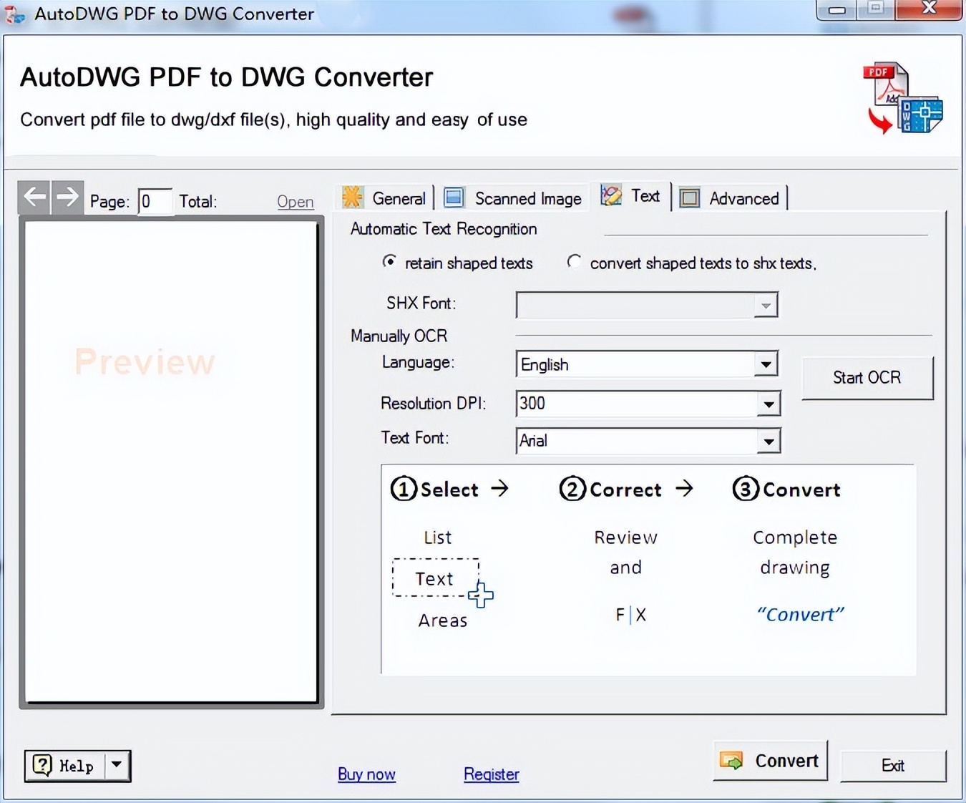Select the 'retain shaped texts' radio button
966x803 pixels.
click(389, 263)
